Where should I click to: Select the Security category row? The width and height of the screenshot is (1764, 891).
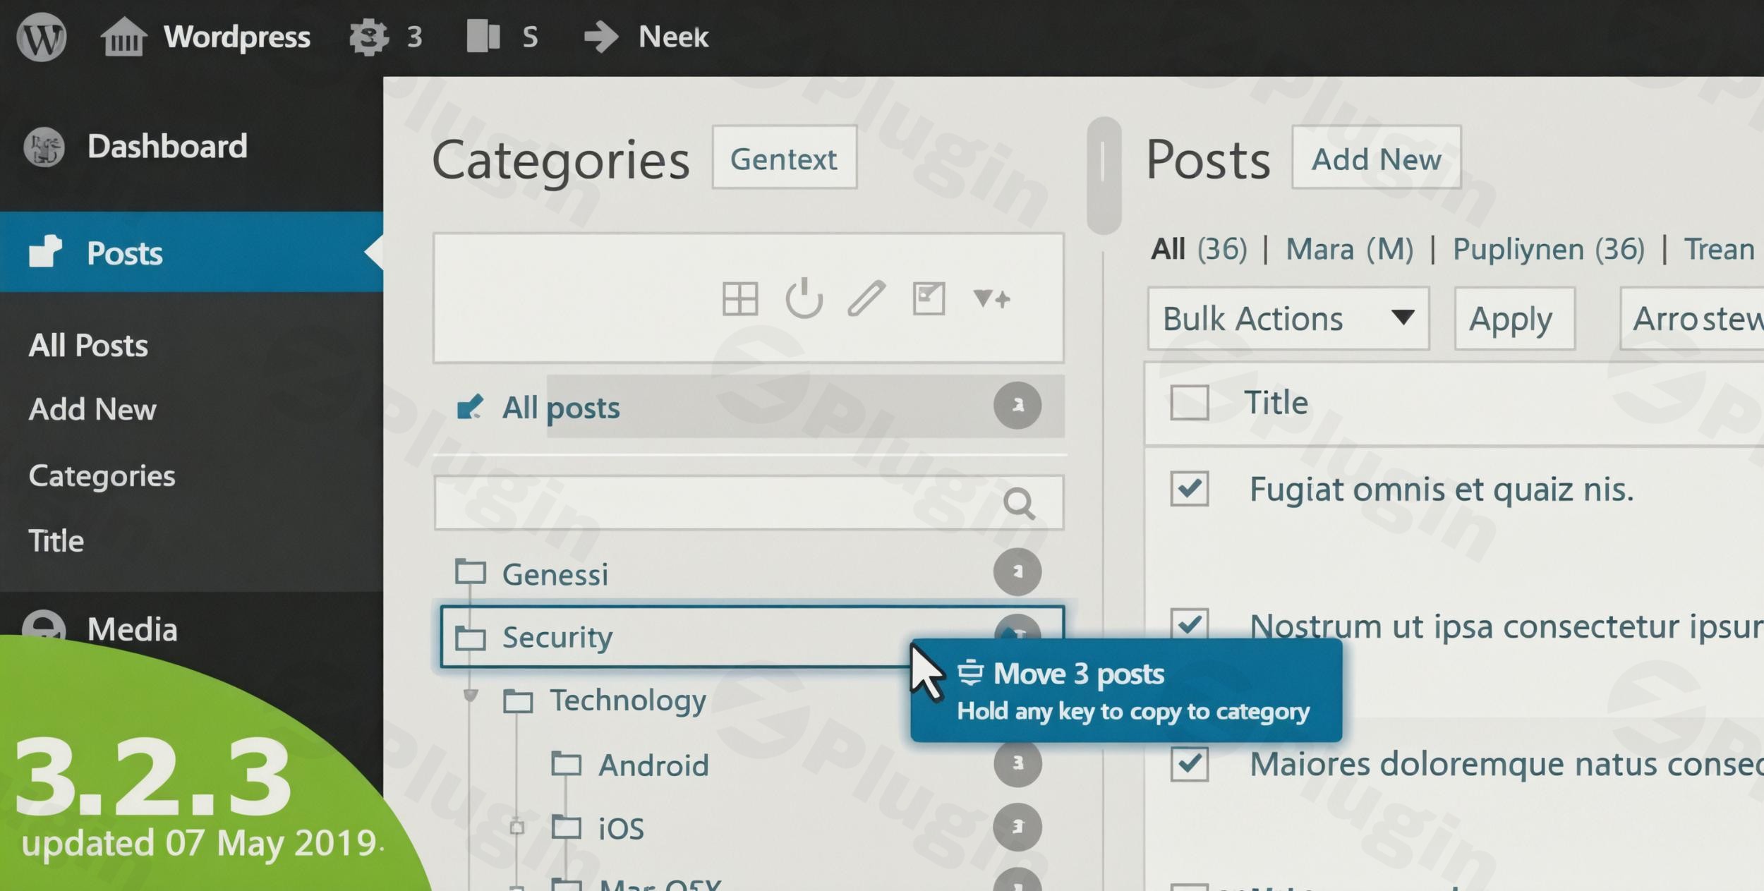(752, 636)
